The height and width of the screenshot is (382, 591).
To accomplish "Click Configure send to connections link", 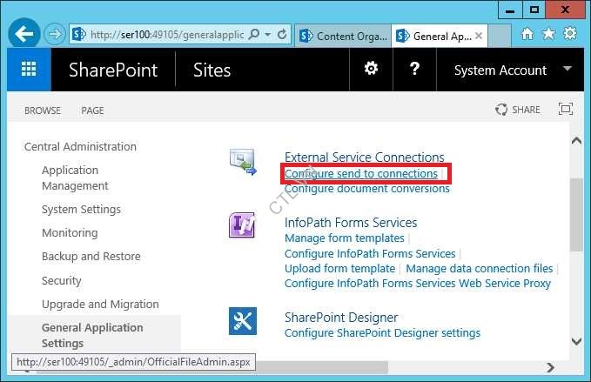I will 360,174.
